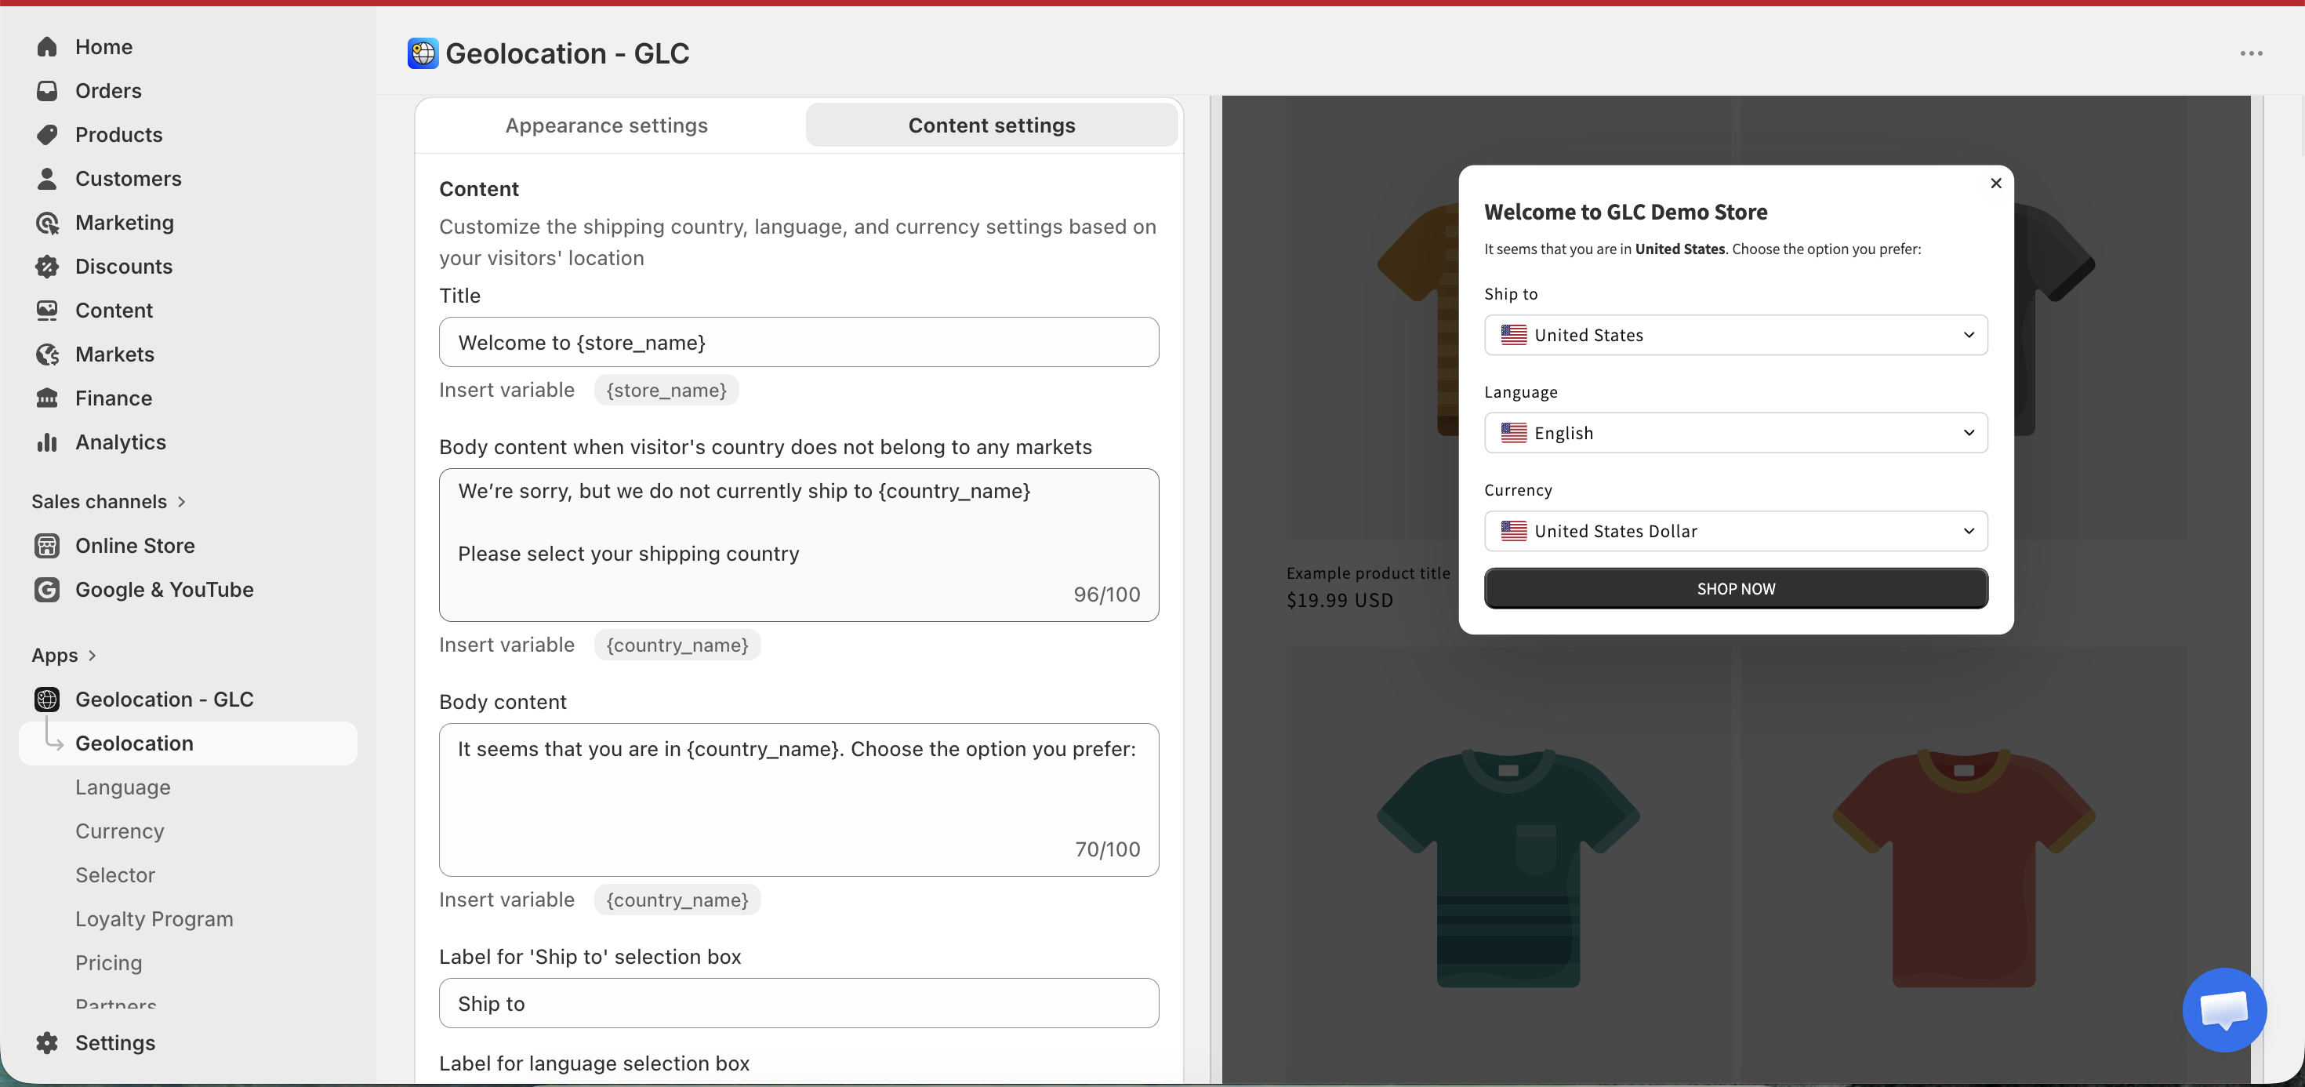Click the Discounts badge icon
This screenshot has width=2305, height=1087.
click(47, 266)
